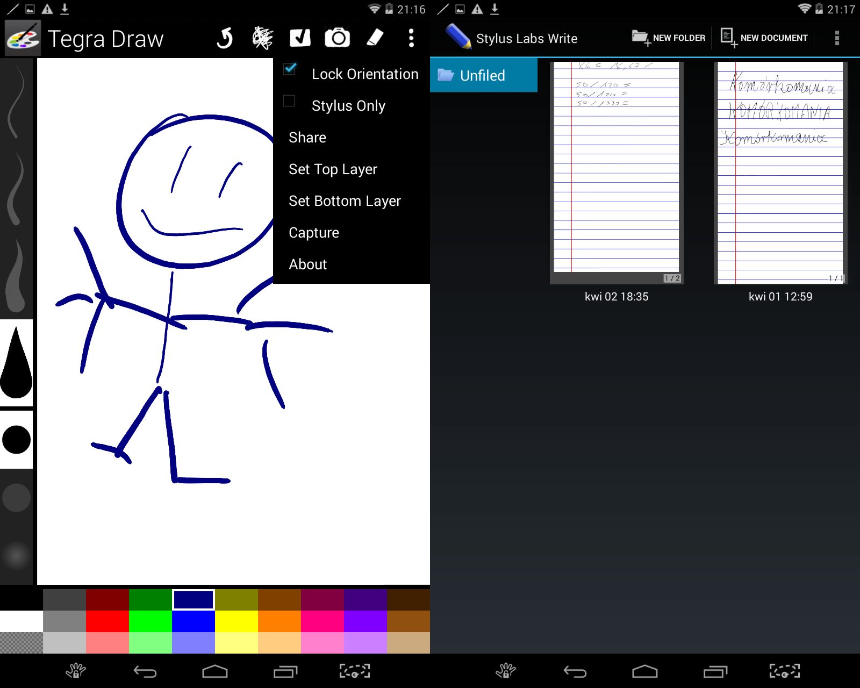Open the Stylus Labs Write overflow menu

coord(837,38)
